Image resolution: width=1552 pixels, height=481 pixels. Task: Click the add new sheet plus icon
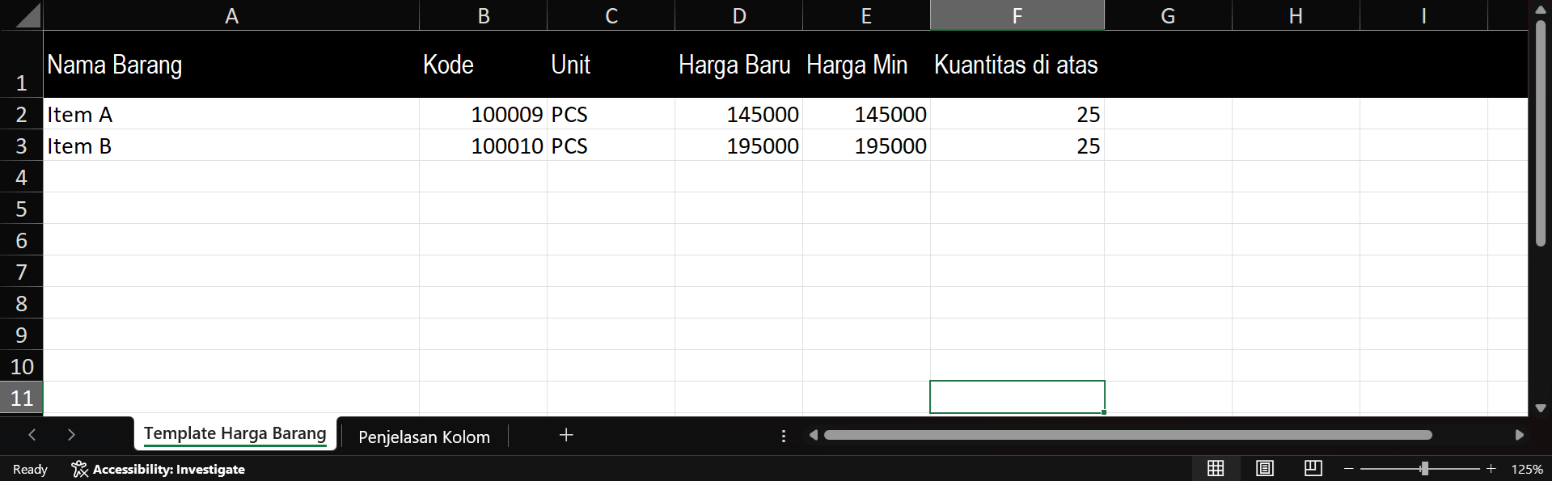(566, 435)
